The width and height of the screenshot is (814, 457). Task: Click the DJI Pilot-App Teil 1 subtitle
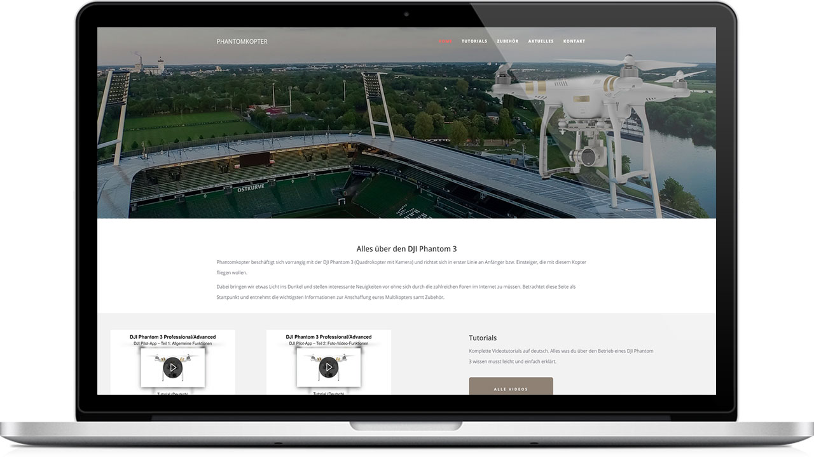[x=172, y=343]
